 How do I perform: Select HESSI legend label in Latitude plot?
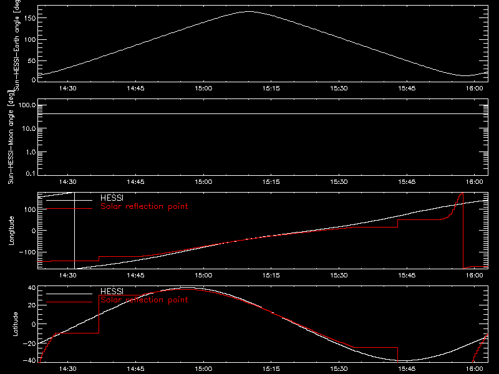112,291
